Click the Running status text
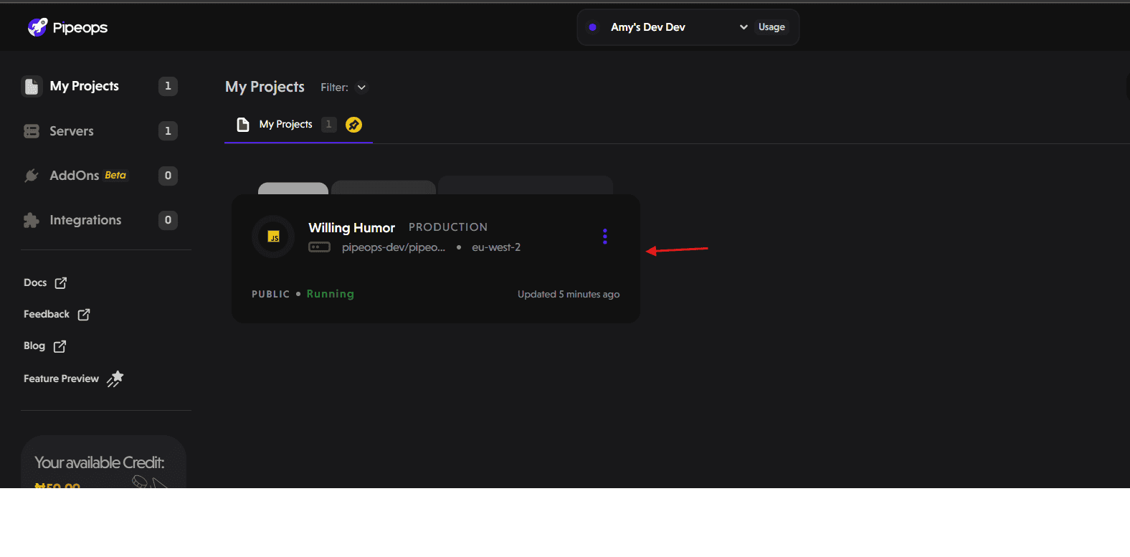Viewport: 1130px width, 557px height. (x=331, y=294)
